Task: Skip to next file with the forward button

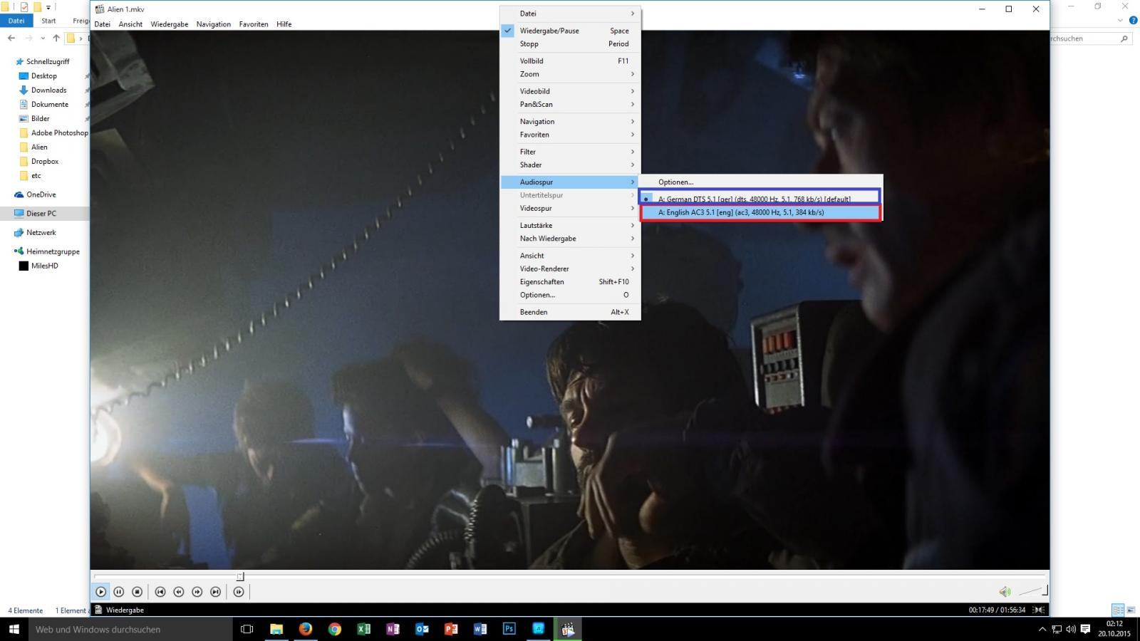Action: pos(216,592)
